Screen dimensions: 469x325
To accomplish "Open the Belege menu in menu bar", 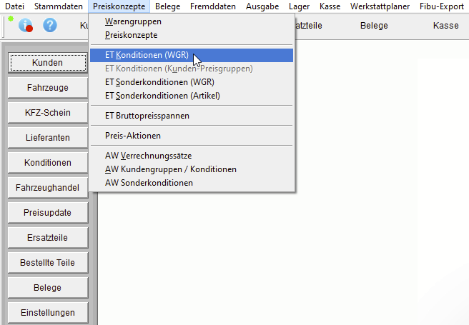I will [168, 6].
